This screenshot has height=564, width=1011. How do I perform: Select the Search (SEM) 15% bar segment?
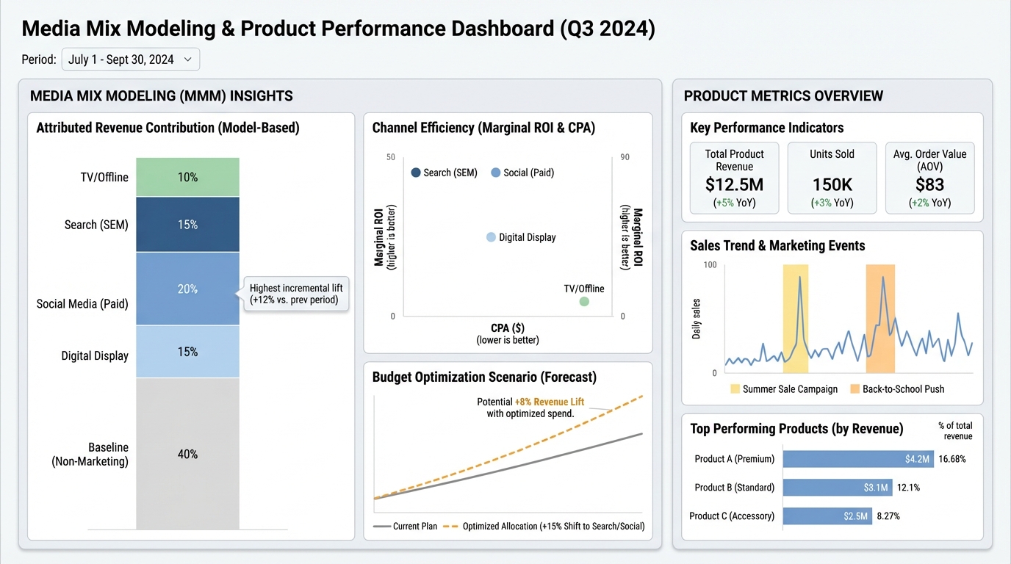click(187, 225)
